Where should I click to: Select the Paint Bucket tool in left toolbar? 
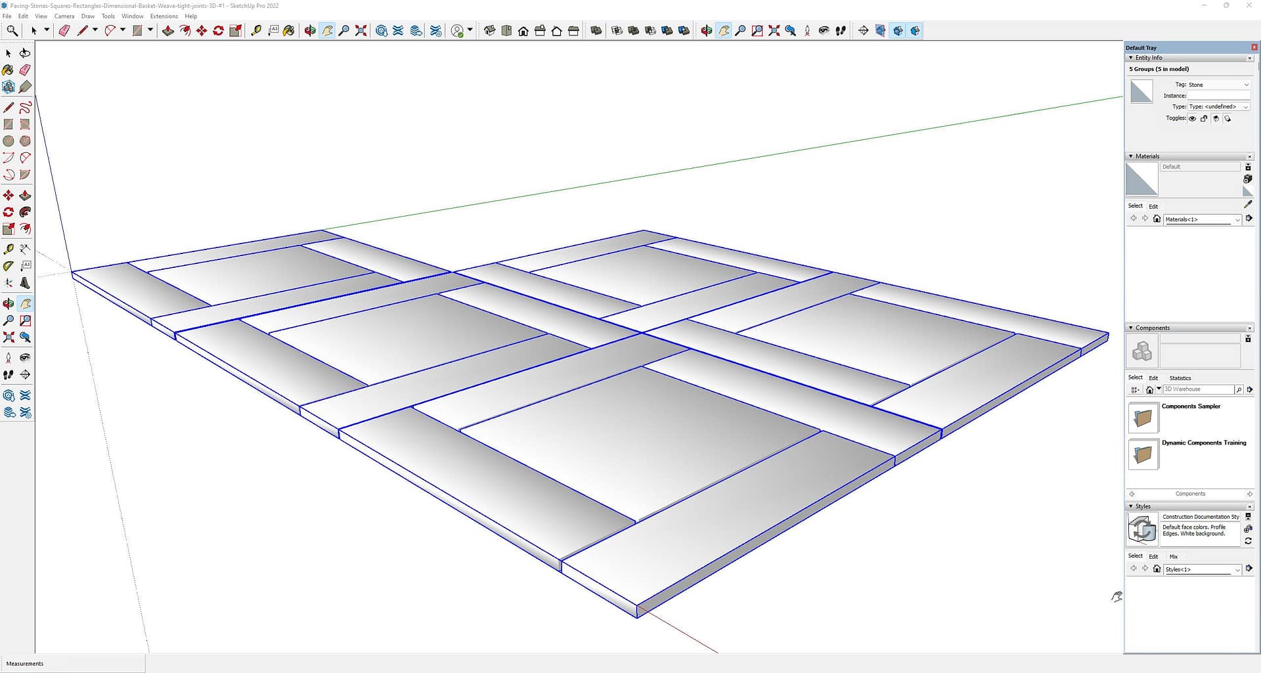click(8, 70)
